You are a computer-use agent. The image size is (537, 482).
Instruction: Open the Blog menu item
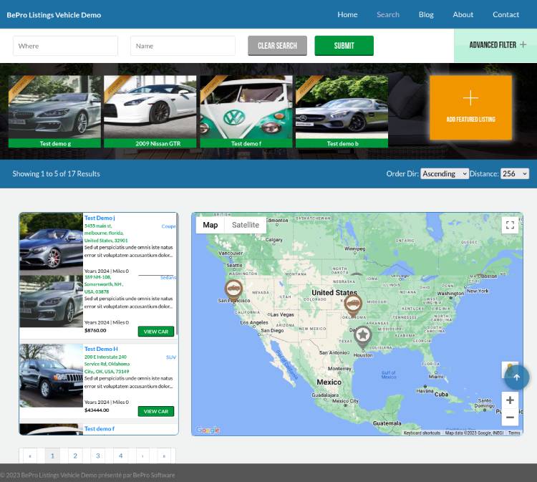click(426, 14)
